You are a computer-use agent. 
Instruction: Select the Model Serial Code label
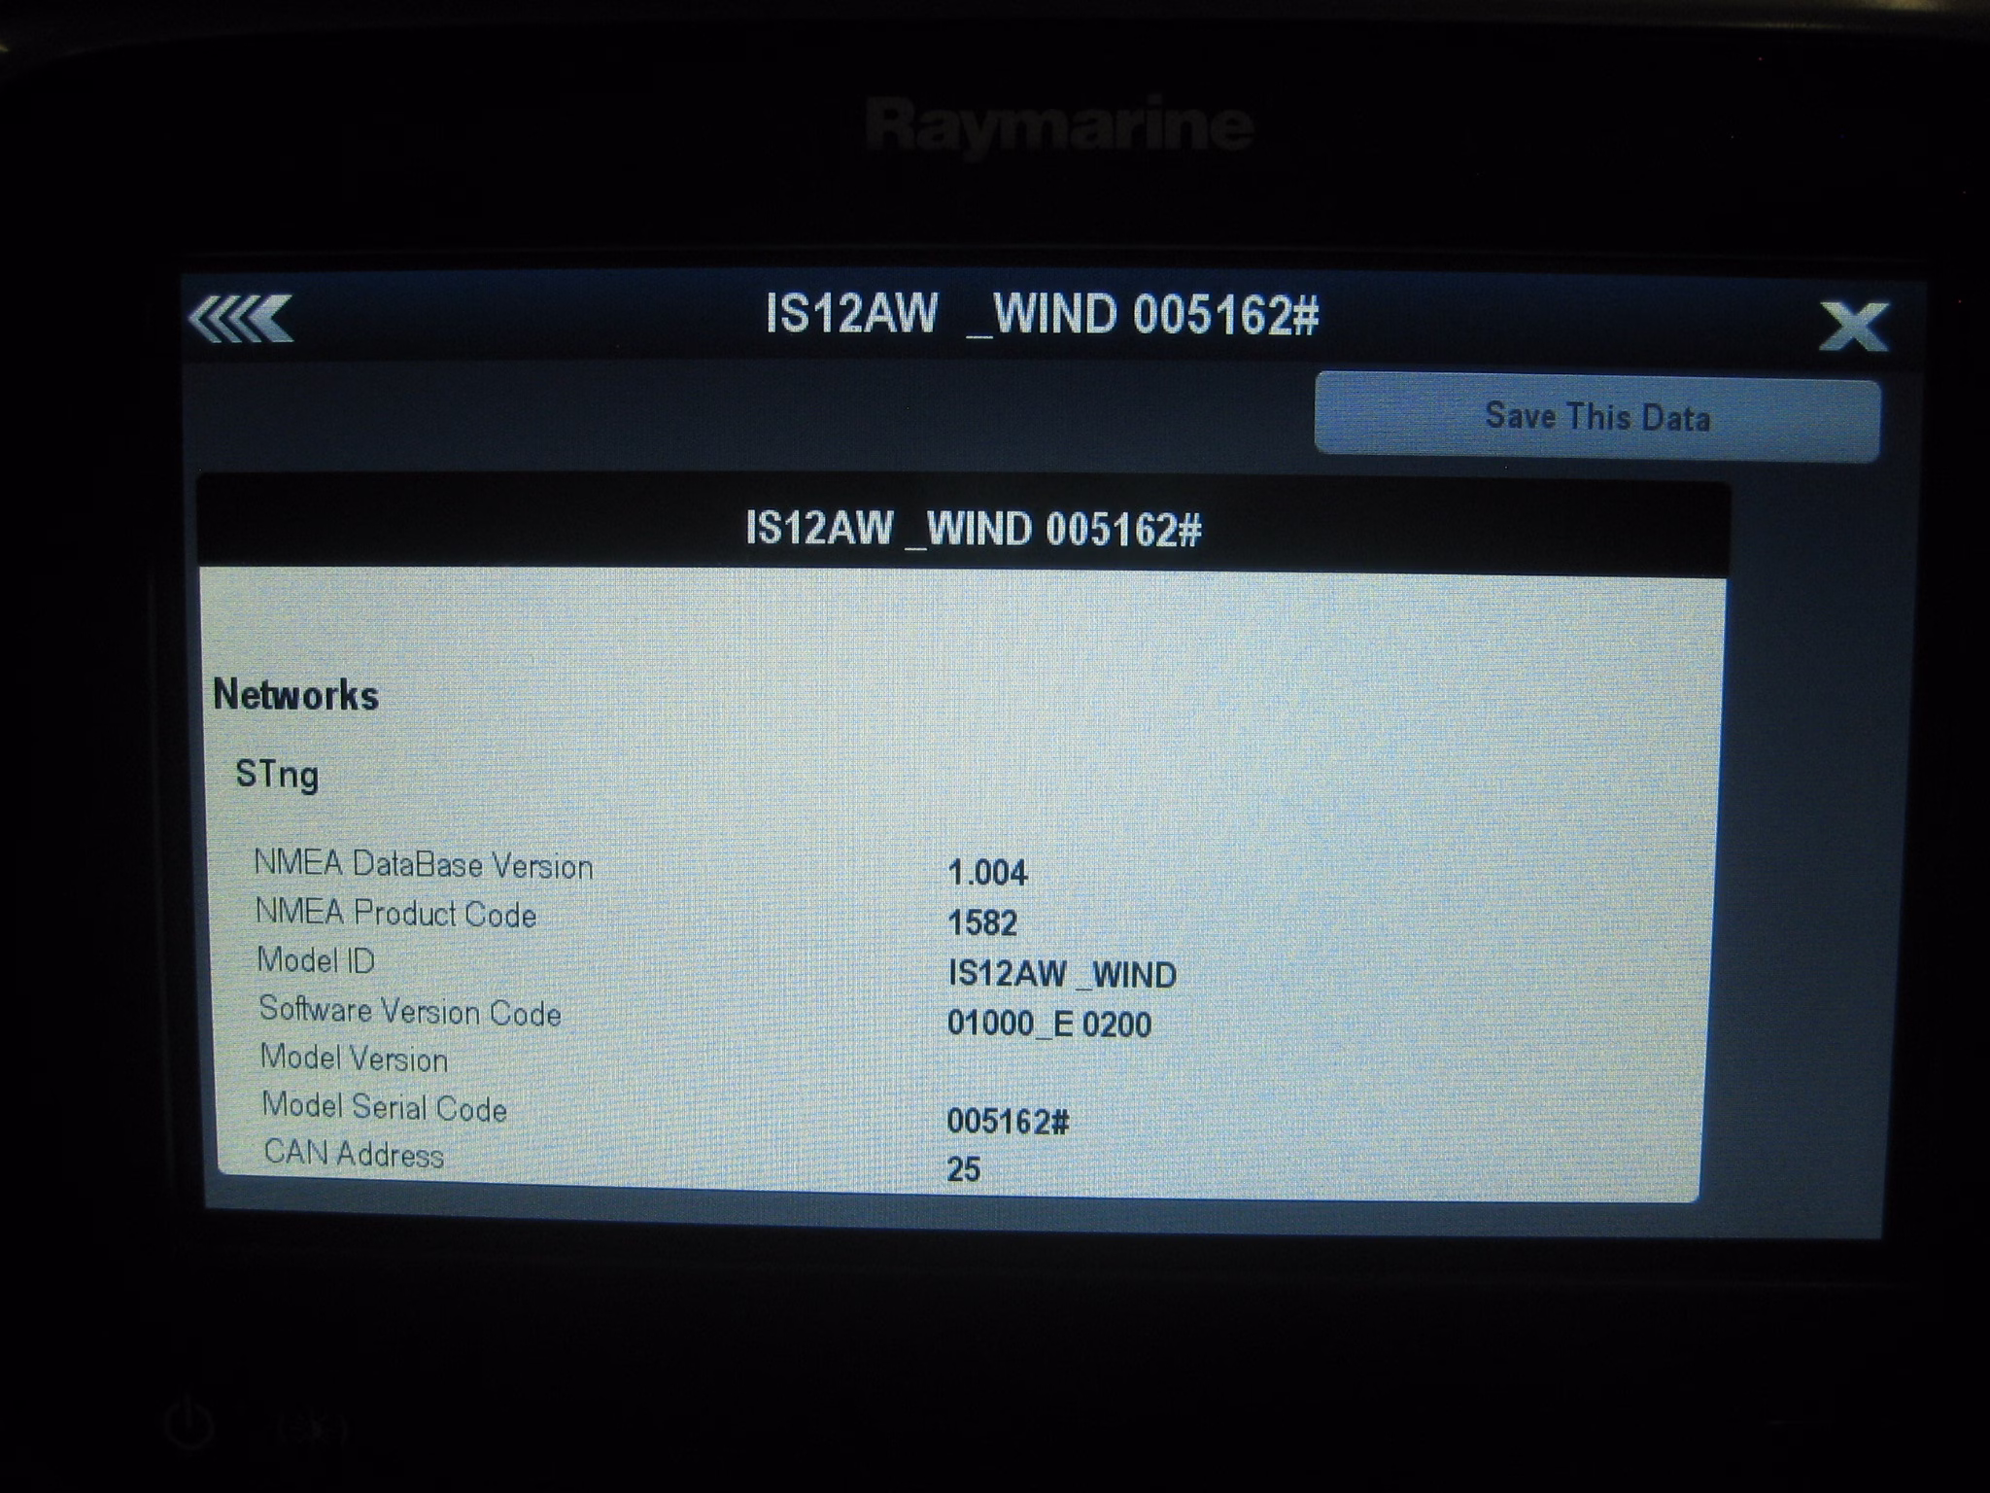385,1107
